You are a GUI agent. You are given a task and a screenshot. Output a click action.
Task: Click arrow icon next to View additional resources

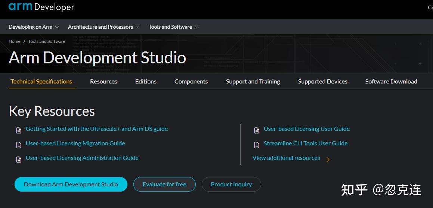pyautogui.click(x=328, y=160)
